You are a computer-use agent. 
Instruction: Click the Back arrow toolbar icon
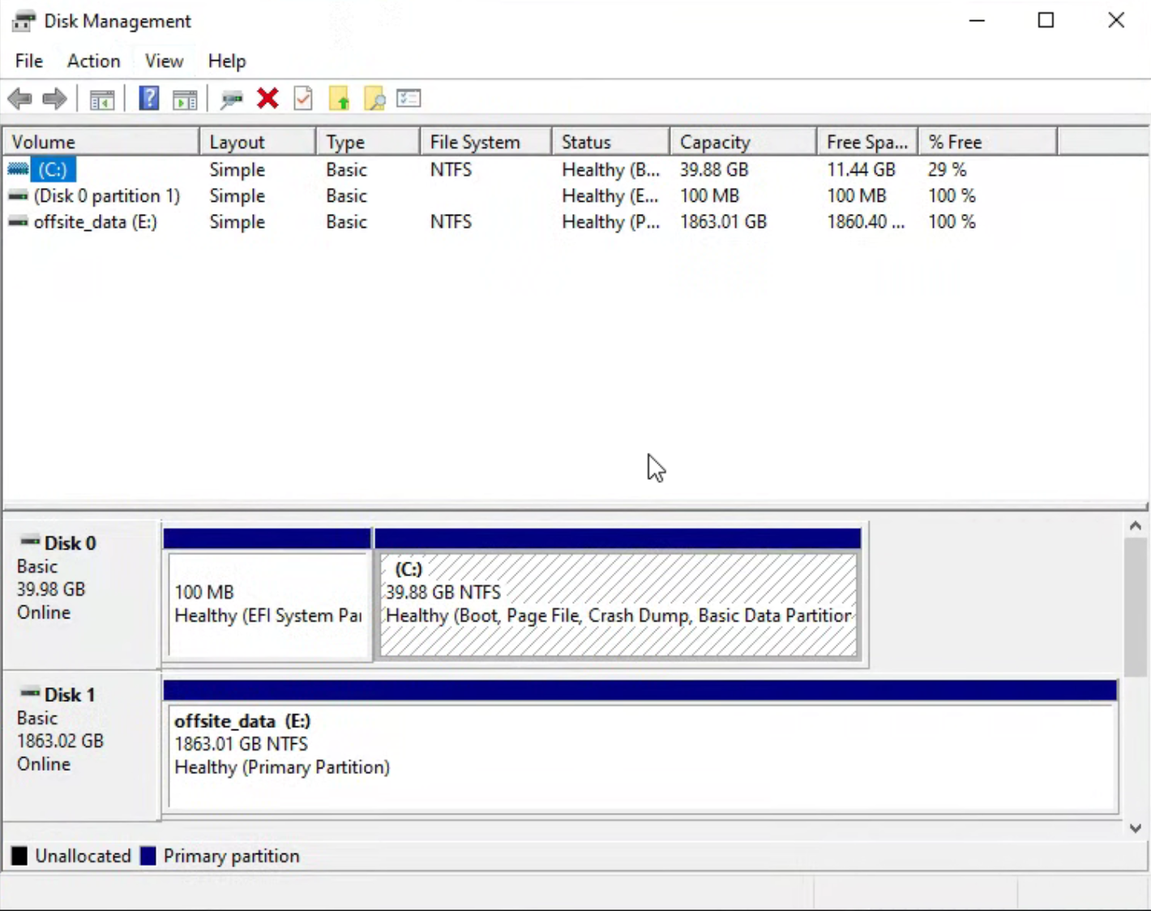coord(19,99)
